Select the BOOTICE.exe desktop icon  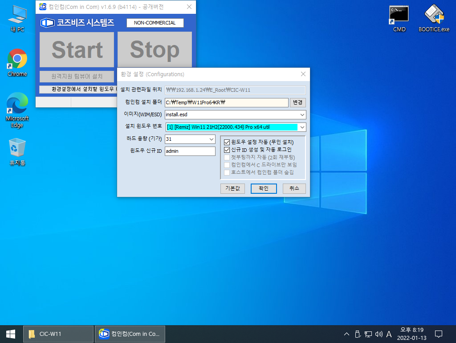tap(434, 18)
